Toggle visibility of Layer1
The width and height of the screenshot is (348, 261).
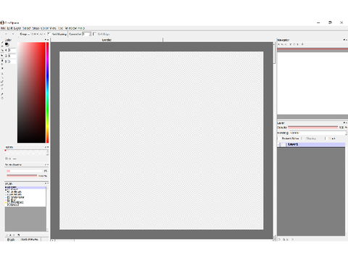[278, 144]
